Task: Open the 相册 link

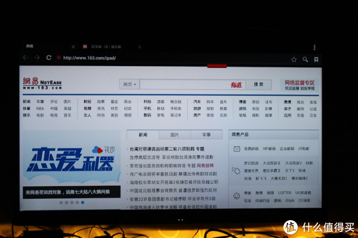Action: (x=270, y=193)
